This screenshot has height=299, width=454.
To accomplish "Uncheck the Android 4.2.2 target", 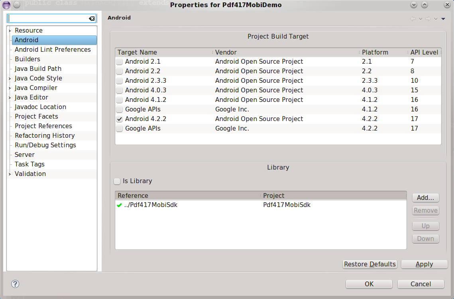I will [x=119, y=119].
